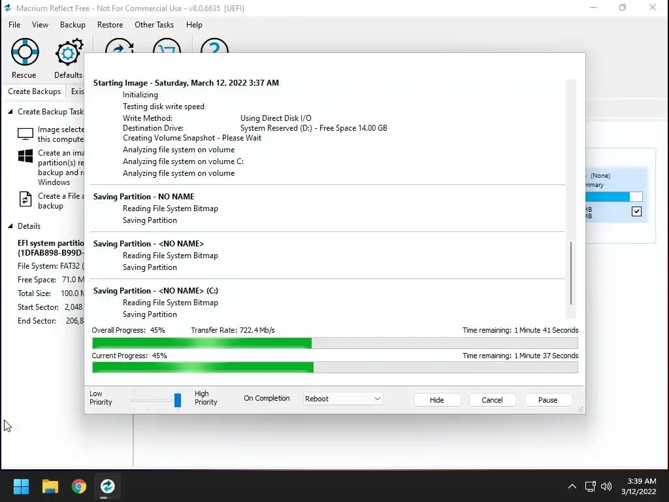The image size is (669, 502).
Task: Click the Hide button
Action: click(x=437, y=400)
